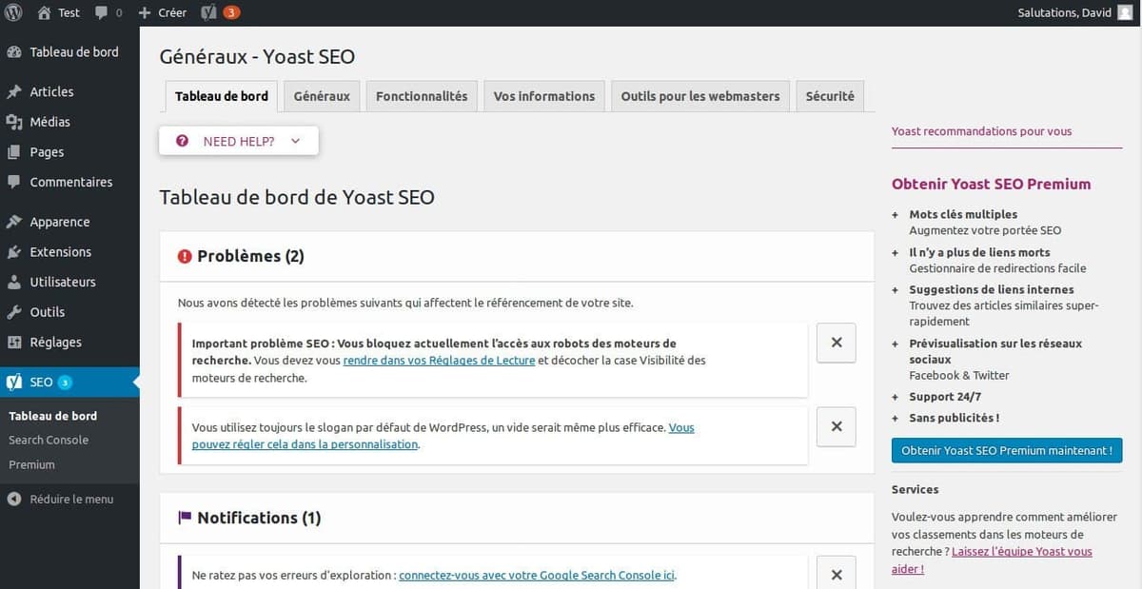
Task: Open comments via the speech bubble icon
Action: [x=99, y=12]
